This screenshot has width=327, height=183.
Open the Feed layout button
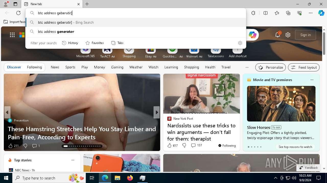point(304,67)
